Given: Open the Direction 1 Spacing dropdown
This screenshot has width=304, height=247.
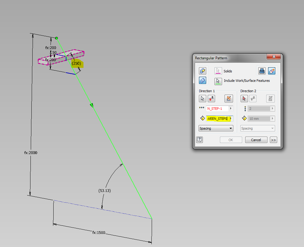Looking at the screenshot, I should (216, 128).
